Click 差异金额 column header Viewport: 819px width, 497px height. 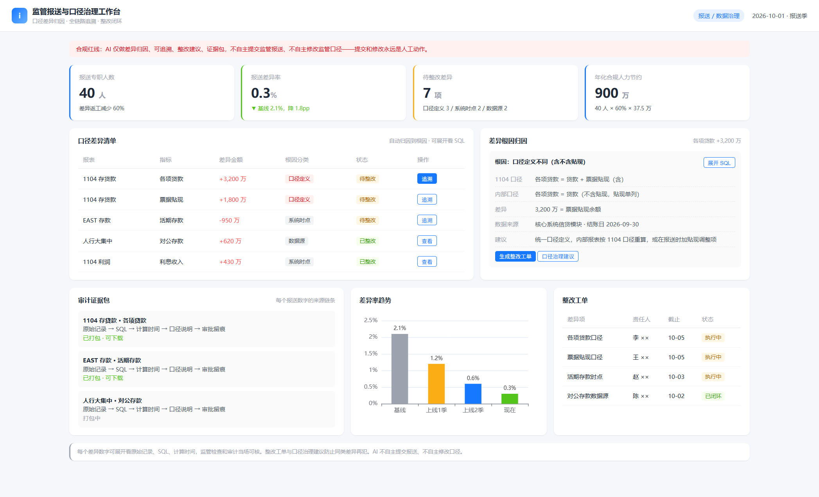(231, 160)
